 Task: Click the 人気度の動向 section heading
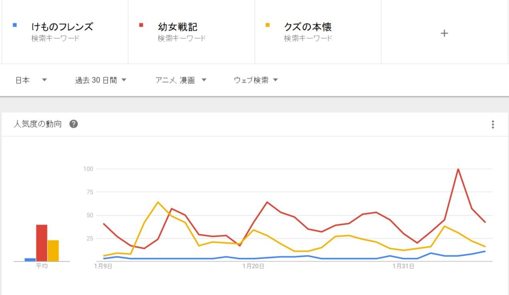[x=38, y=124]
